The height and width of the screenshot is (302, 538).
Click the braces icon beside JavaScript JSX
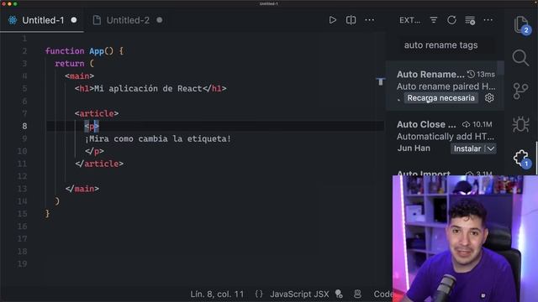tap(259, 294)
